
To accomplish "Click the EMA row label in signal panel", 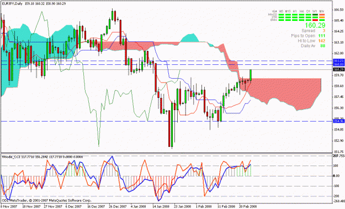I will pyautogui.click(x=274, y=20).
